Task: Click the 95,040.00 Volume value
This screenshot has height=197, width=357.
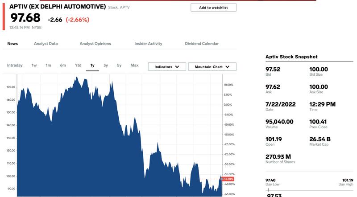Action: 279,122
